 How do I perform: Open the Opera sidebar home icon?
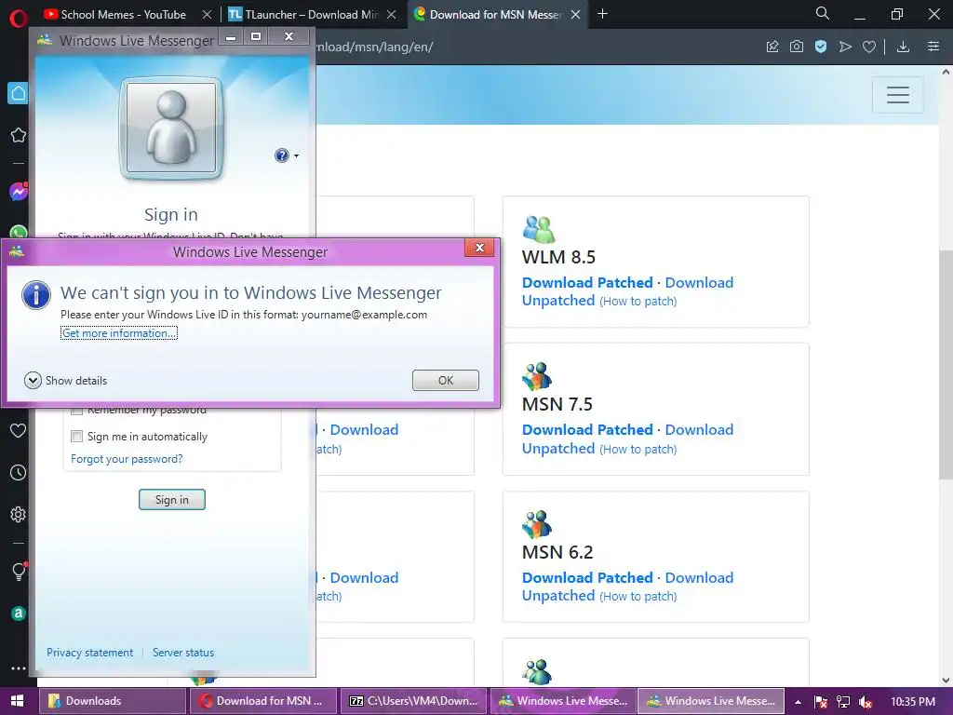(x=19, y=93)
